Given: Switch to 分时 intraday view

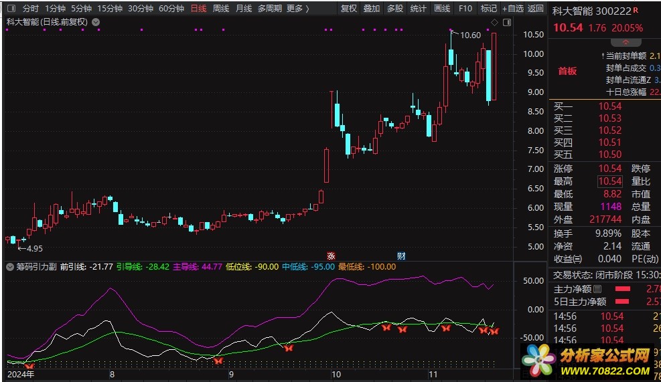Looking at the screenshot, I should click(30, 9).
